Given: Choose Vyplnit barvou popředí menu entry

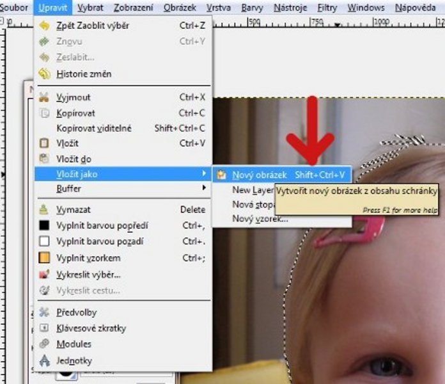Looking at the screenshot, I should click(x=123, y=225).
